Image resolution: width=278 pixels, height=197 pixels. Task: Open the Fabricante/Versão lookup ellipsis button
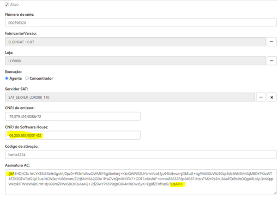pyautogui.click(x=272, y=42)
